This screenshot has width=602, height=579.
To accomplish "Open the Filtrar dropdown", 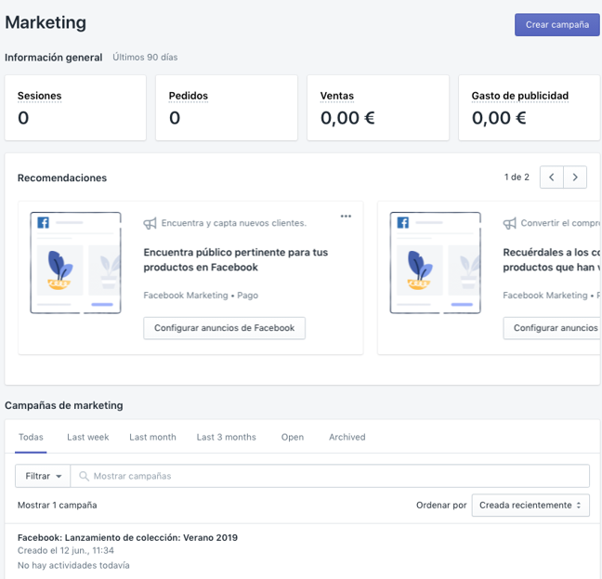I will (43, 476).
